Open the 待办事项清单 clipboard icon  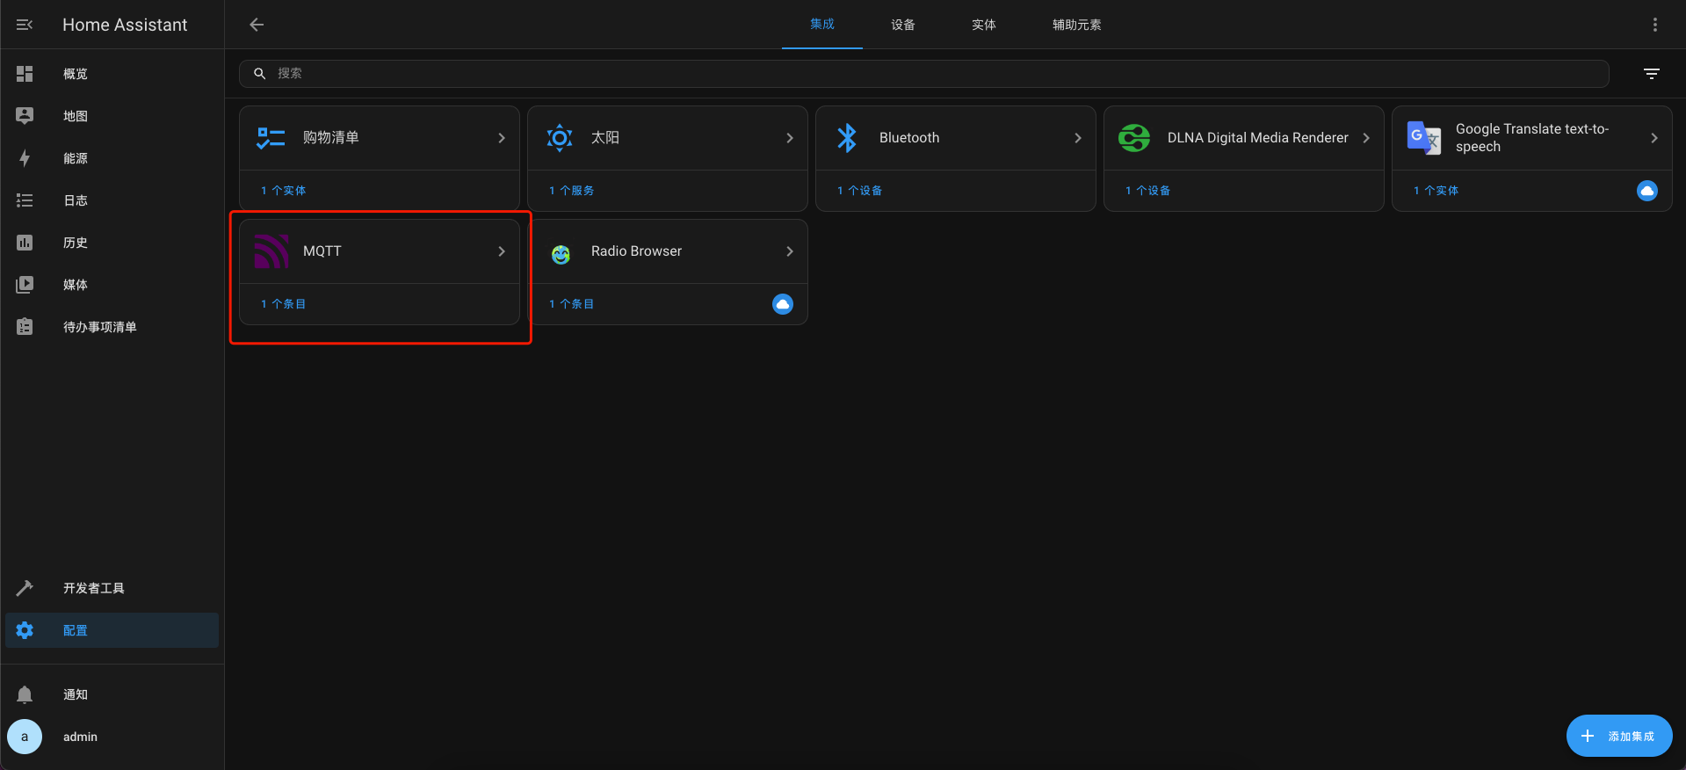[x=25, y=327]
